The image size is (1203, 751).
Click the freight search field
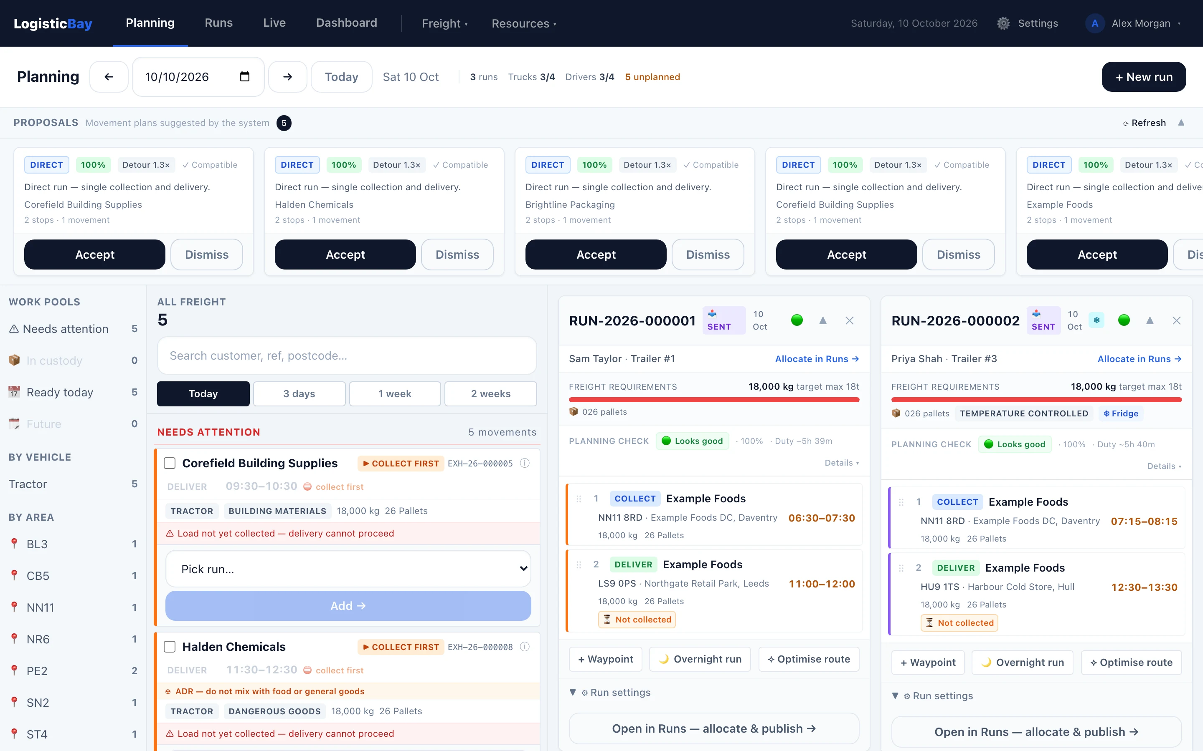coord(347,355)
